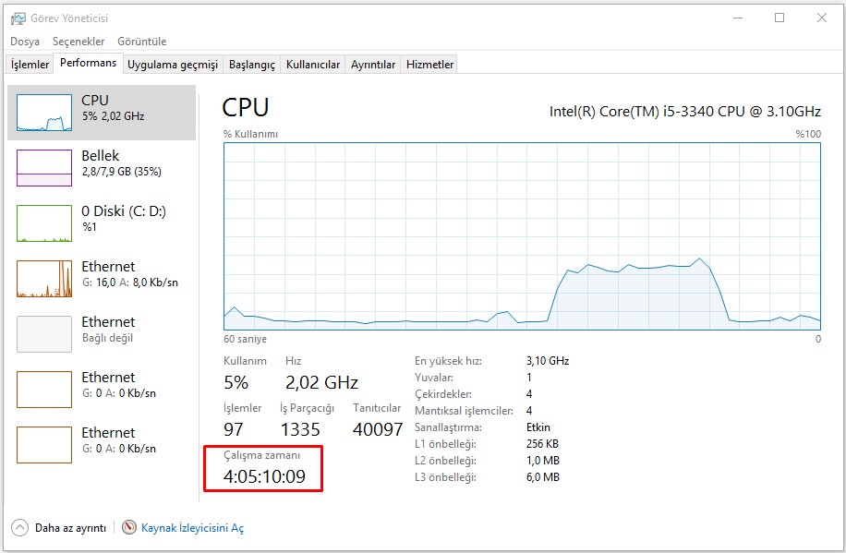Click the Kaynak İzleyicisi icon
Screen dimensions: 846x553
[129, 528]
